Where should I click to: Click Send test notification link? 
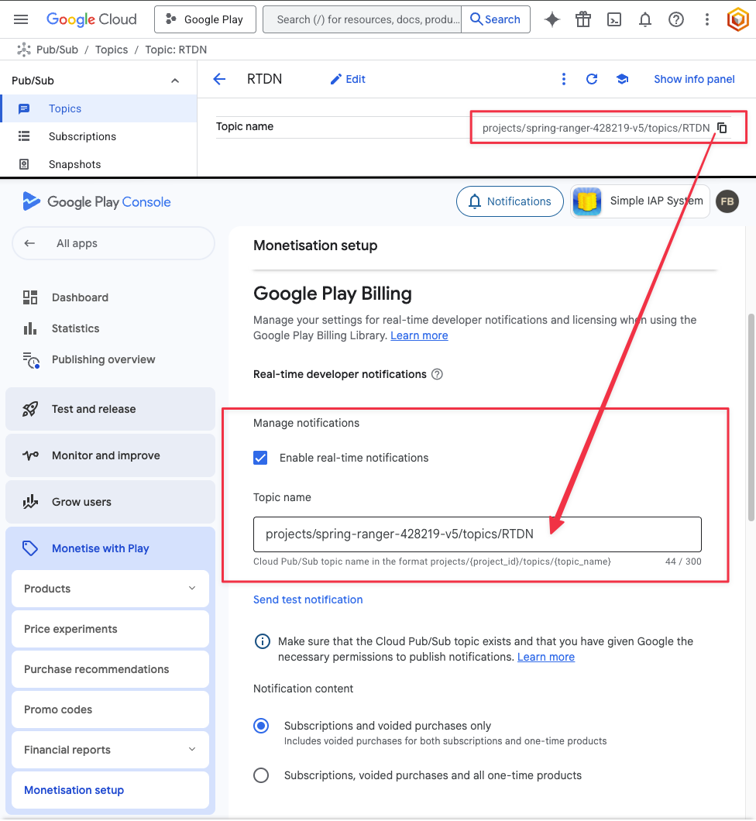coord(308,599)
